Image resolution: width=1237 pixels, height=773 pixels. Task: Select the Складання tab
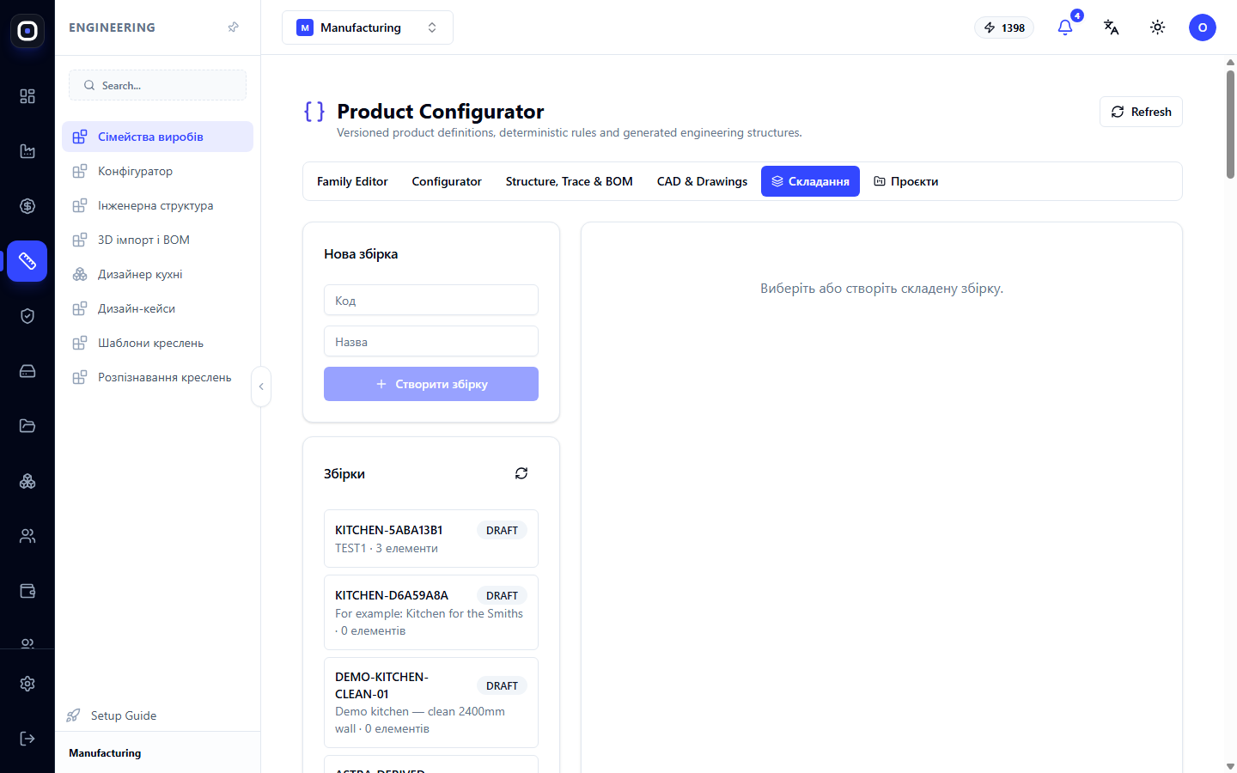[810, 181]
